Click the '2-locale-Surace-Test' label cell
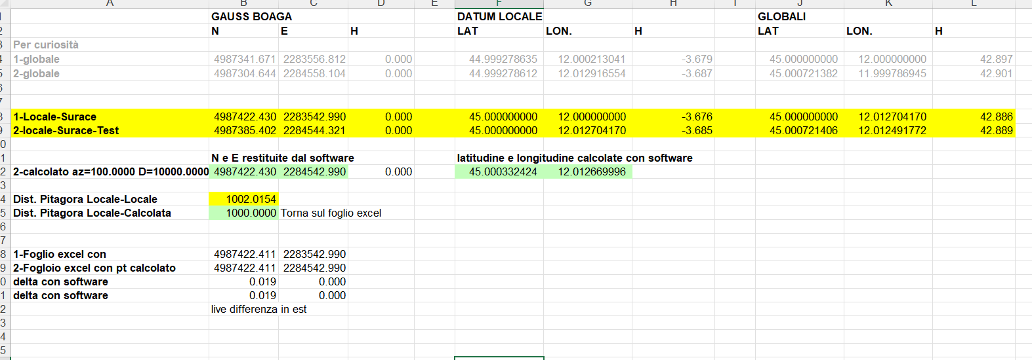1032x360 pixels. pos(66,130)
